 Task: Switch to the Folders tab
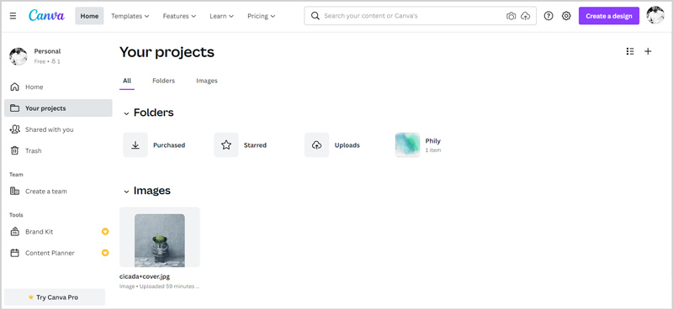[163, 81]
